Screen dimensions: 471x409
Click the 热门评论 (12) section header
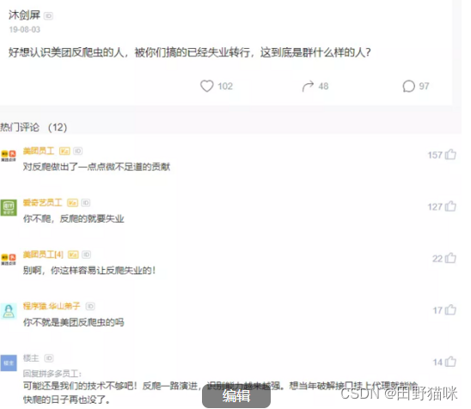[34, 127]
